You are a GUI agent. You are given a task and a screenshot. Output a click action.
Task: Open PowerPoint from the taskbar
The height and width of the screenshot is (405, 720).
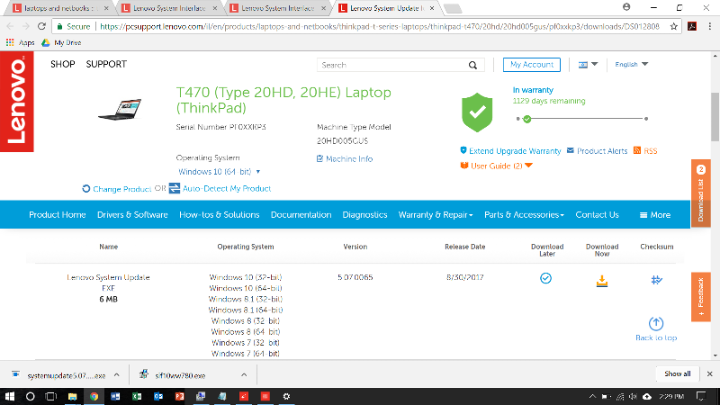(179, 396)
